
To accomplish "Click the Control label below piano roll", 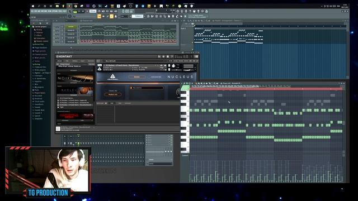I will [x=185, y=156].
